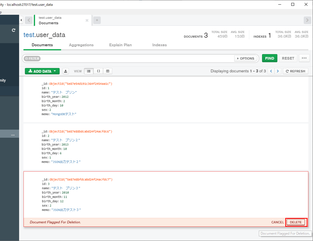Refresh the sidebar database list
This screenshot has height=241, width=313.
point(13,30)
